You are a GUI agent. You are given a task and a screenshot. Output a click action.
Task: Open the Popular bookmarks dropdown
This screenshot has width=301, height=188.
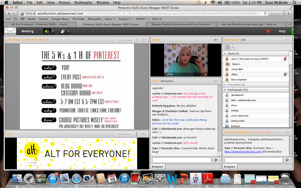tap(125, 19)
